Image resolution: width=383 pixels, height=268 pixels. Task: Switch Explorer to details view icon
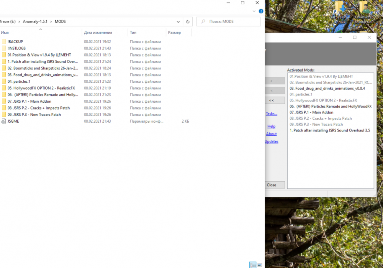(x=253, y=265)
